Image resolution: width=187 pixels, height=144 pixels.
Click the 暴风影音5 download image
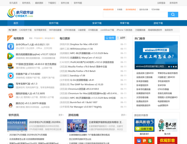pyautogui.click(x=144, y=125)
